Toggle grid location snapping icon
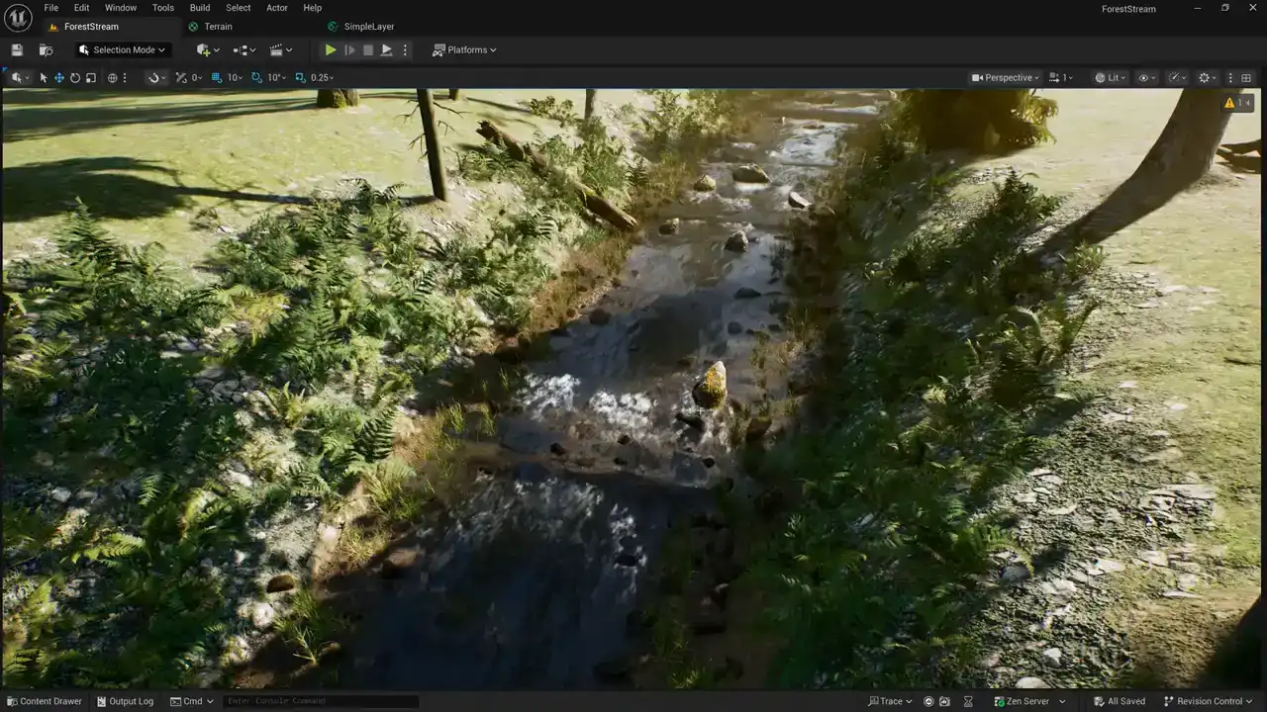Screen dimensions: 1267x712 tap(218, 78)
